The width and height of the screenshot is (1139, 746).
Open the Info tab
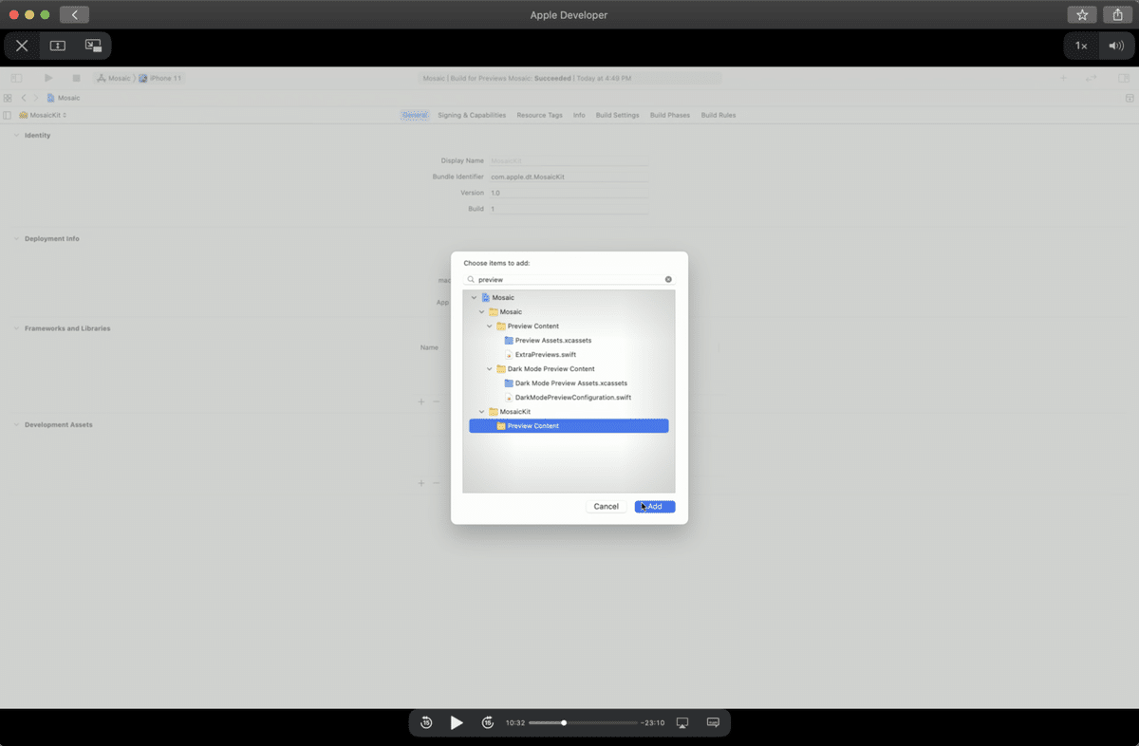tap(579, 115)
